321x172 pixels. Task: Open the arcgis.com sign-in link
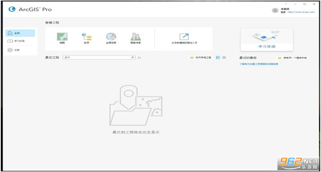(x=301, y=12)
